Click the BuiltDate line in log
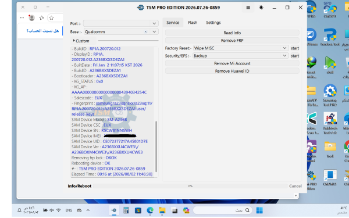 (107, 65)
